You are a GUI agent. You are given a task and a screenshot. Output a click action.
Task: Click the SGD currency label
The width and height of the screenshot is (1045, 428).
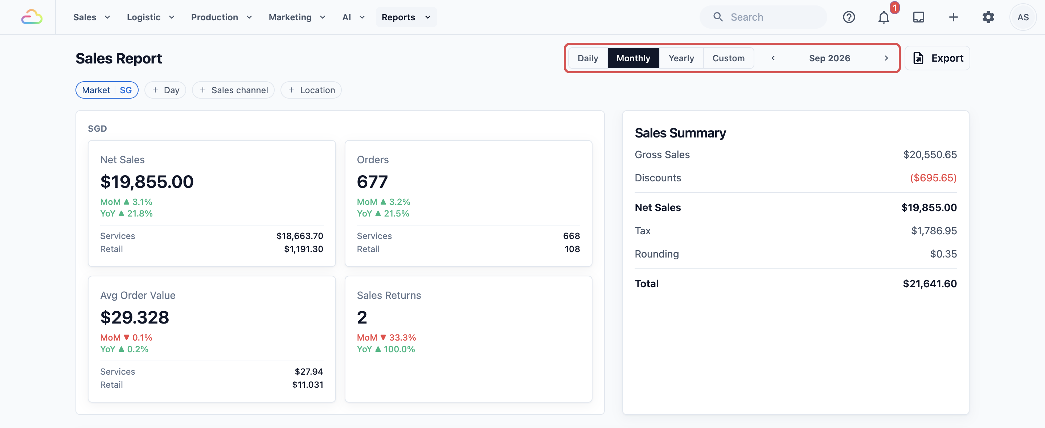(97, 129)
